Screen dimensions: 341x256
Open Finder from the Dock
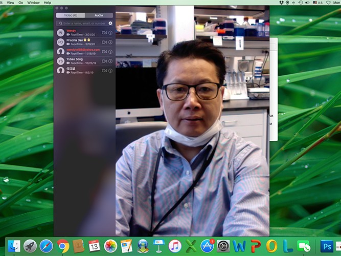[14, 246]
